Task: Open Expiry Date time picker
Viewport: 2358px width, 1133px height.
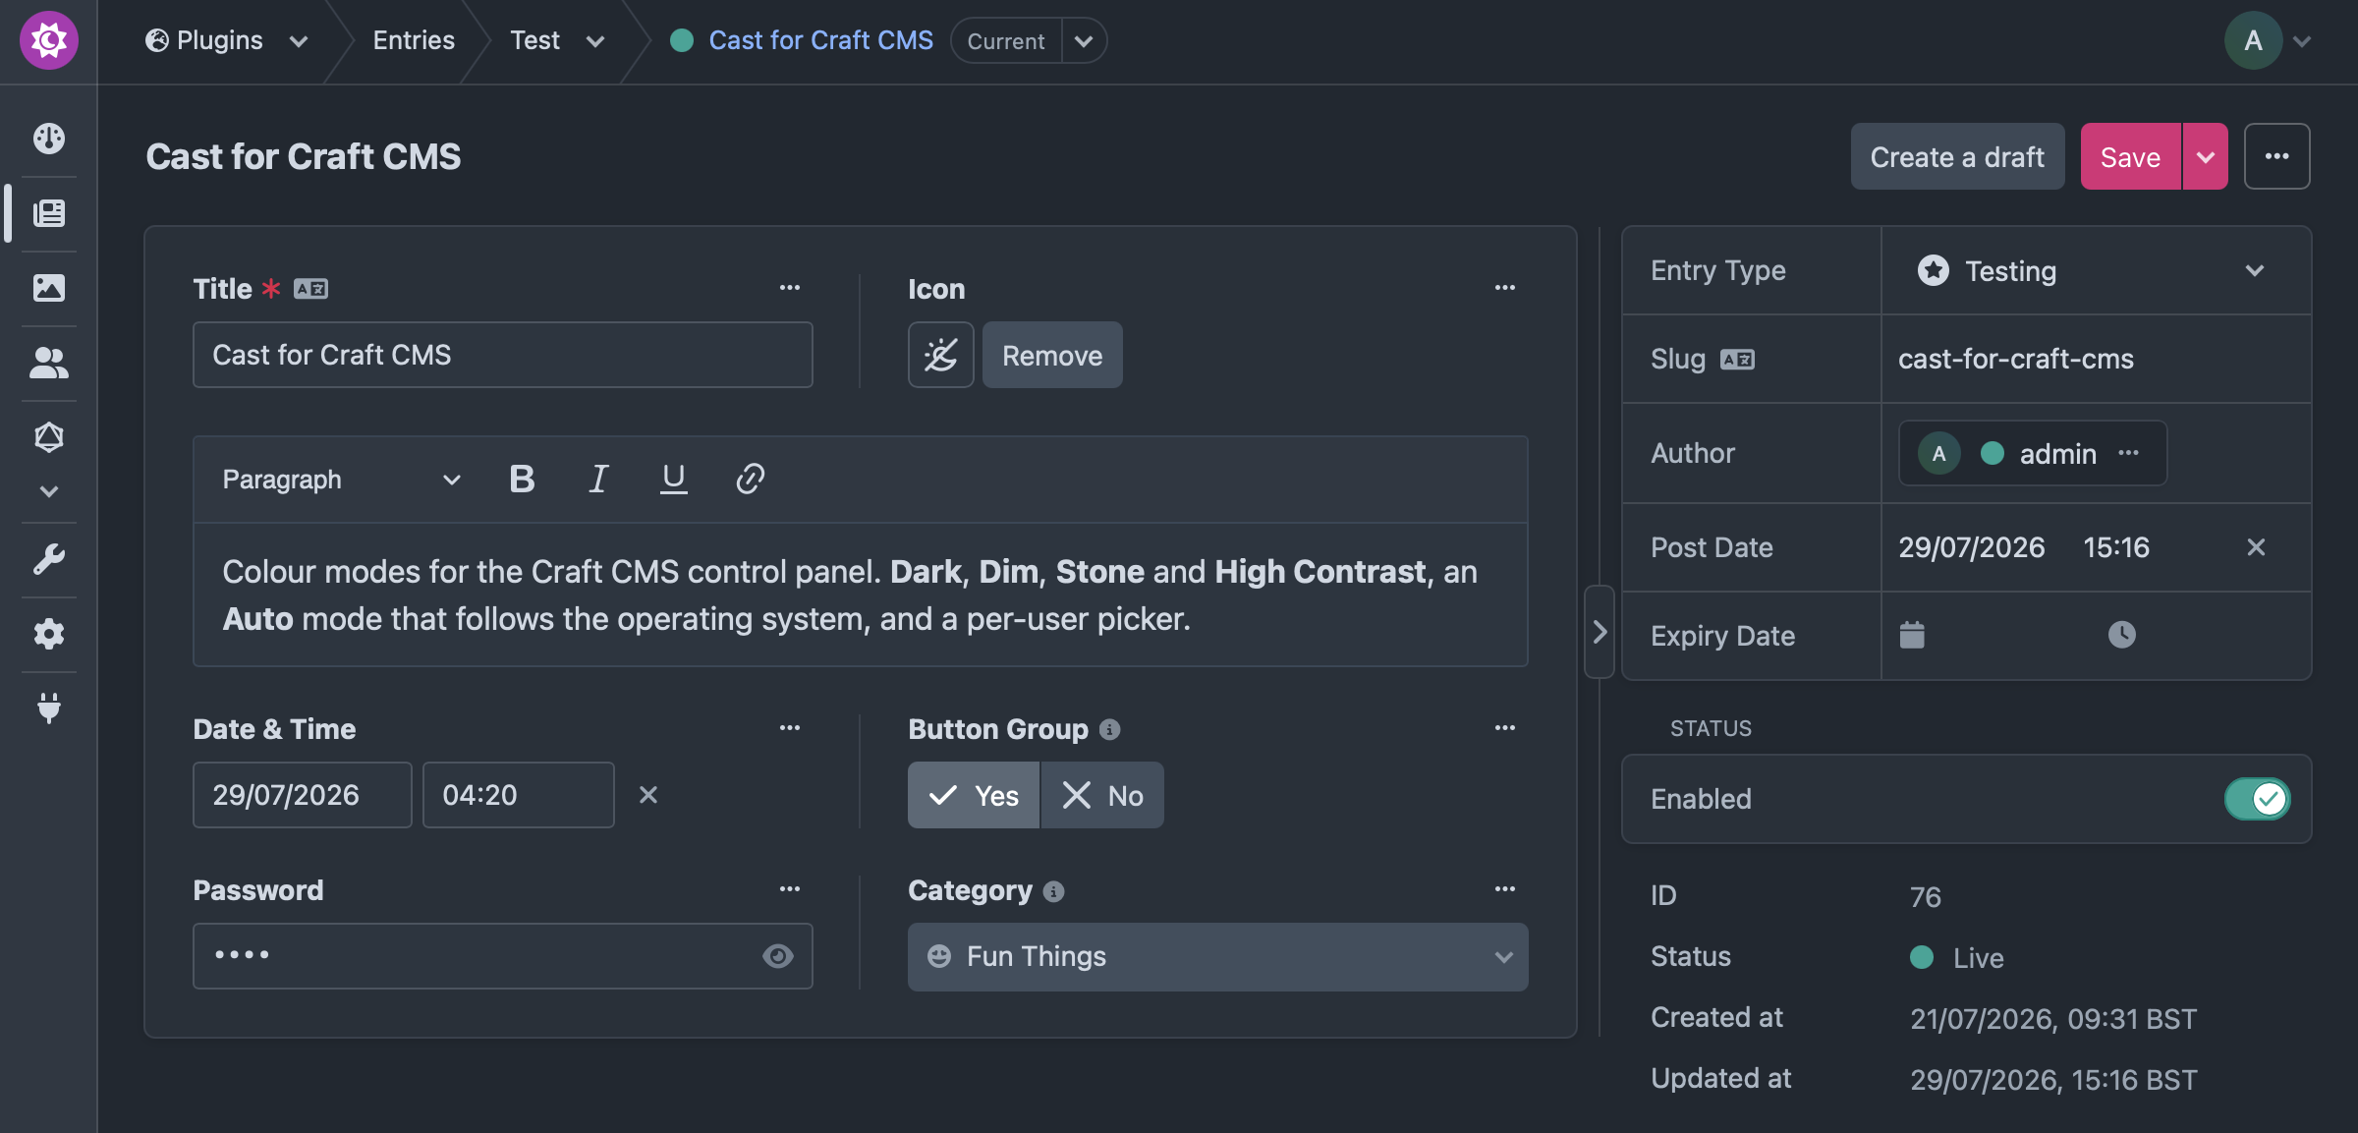Action: pos(2122,635)
